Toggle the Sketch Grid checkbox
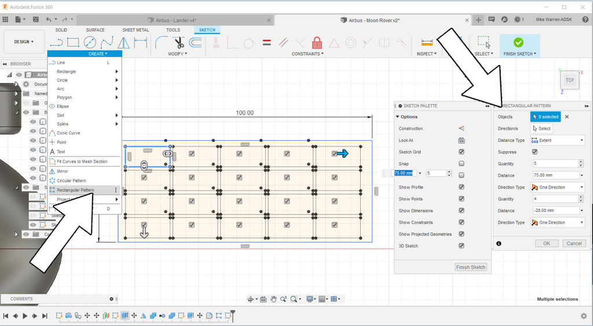The width and height of the screenshot is (593, 326). point(462,152)
